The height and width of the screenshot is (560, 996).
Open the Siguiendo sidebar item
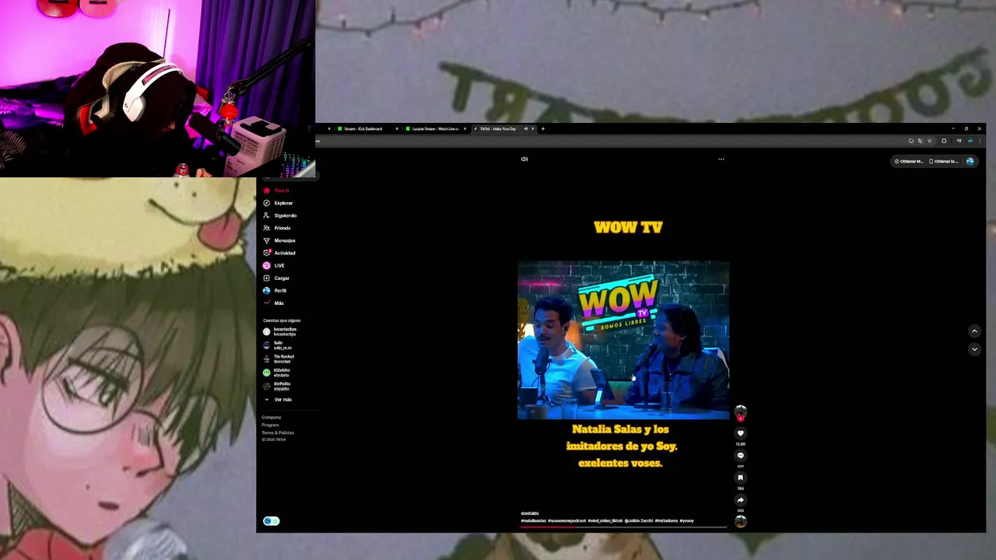coord(279,215)
